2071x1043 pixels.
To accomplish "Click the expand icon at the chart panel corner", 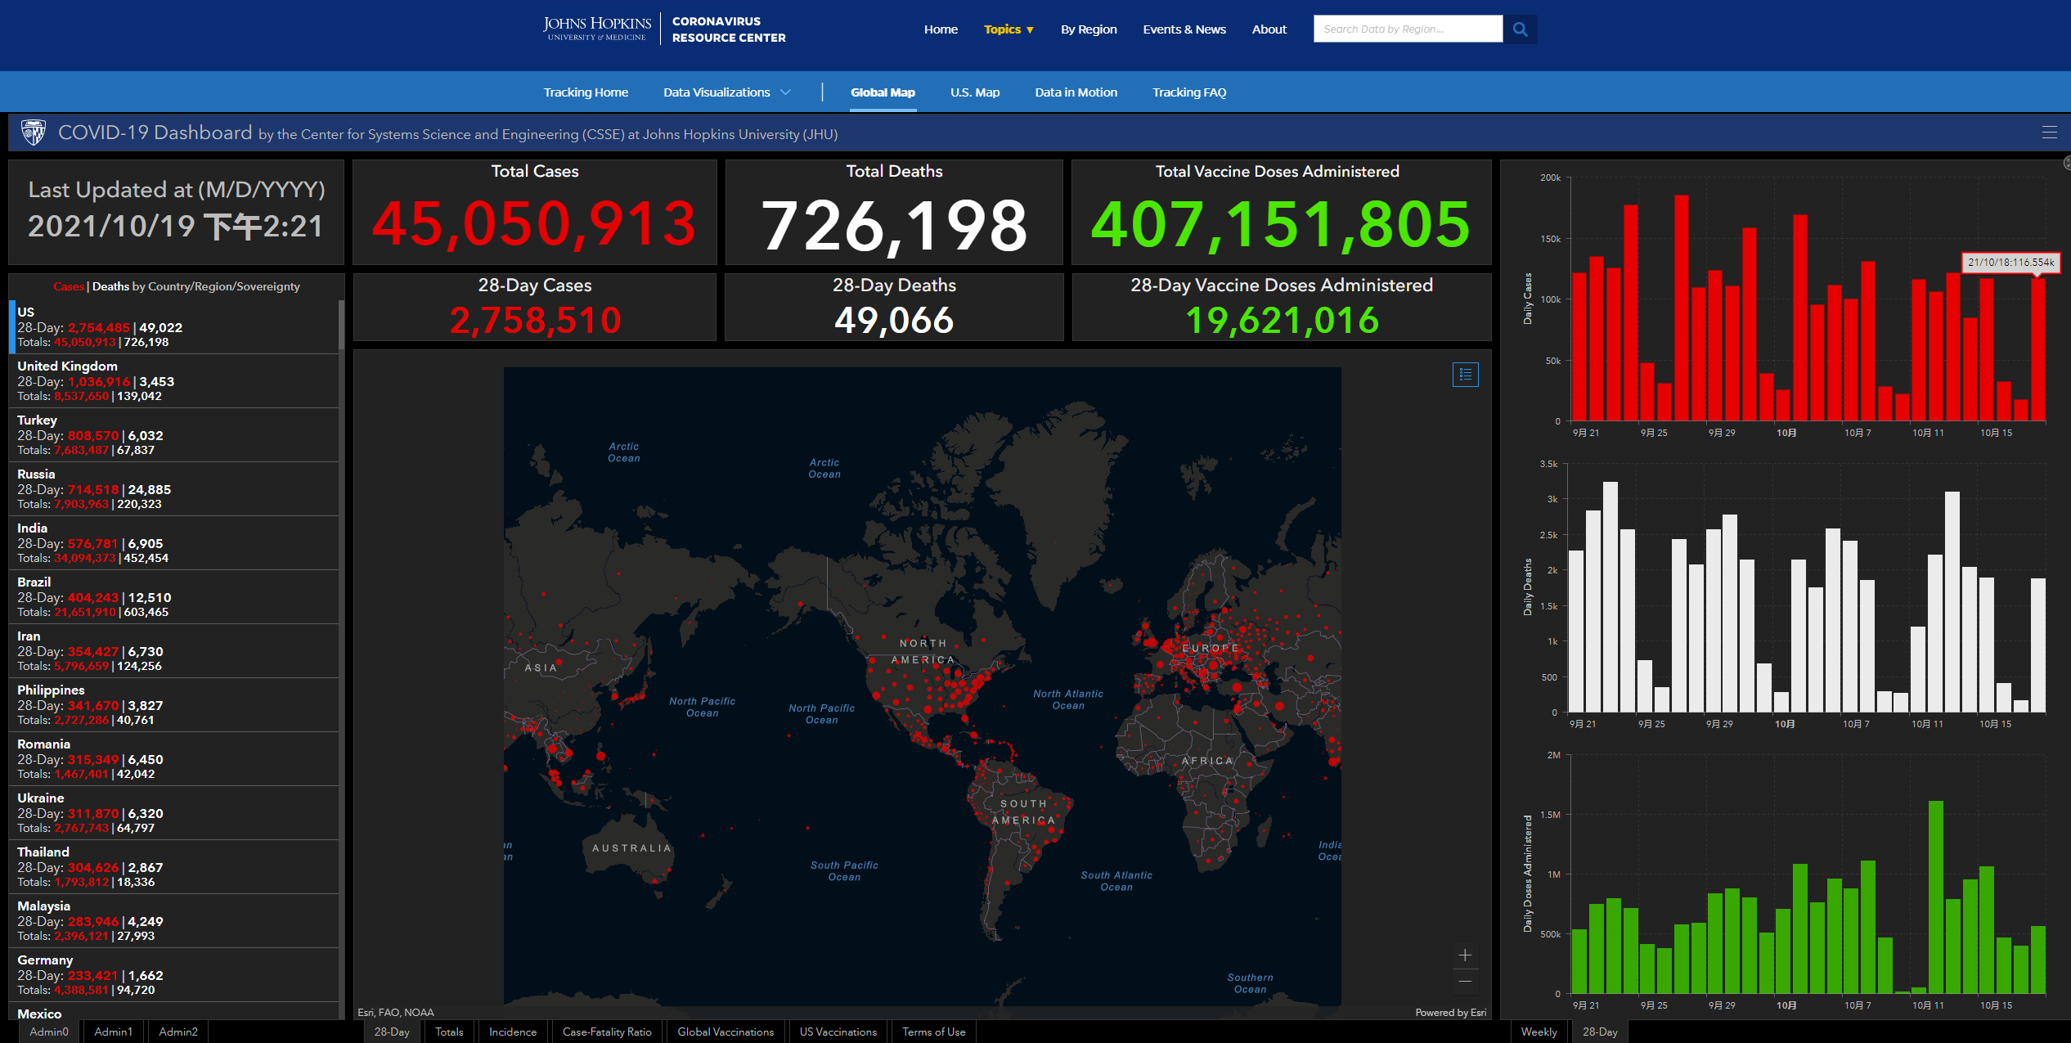I will point(2067,163).
